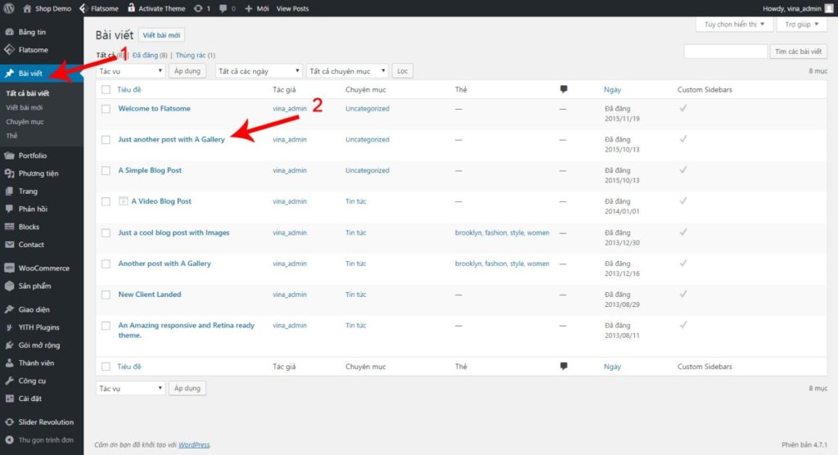Viewport: 838px width, 455px height.
Task: Click the Viết bài mới button
Action: coord(162,35)
